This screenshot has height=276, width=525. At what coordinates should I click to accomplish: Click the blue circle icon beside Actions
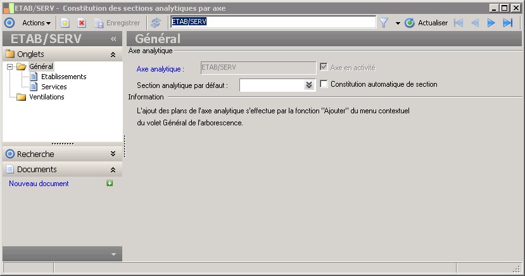[x=9, y=23]
